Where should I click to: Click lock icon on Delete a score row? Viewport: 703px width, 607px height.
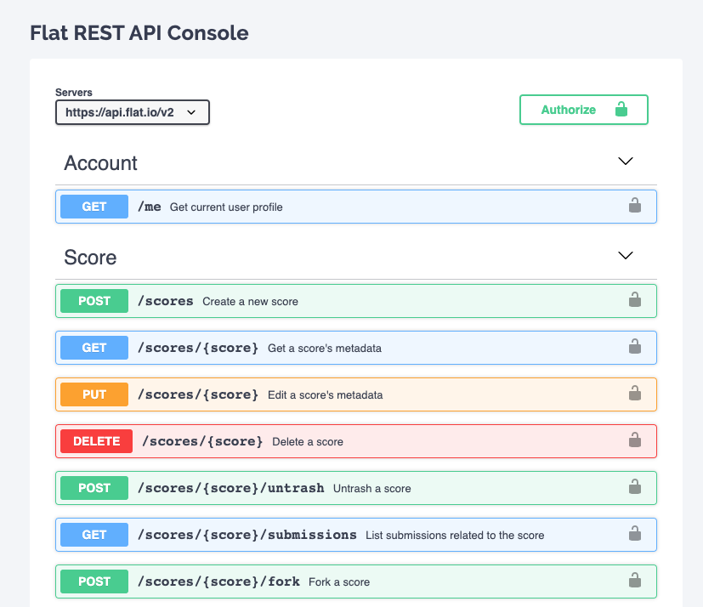pos(634,440)
